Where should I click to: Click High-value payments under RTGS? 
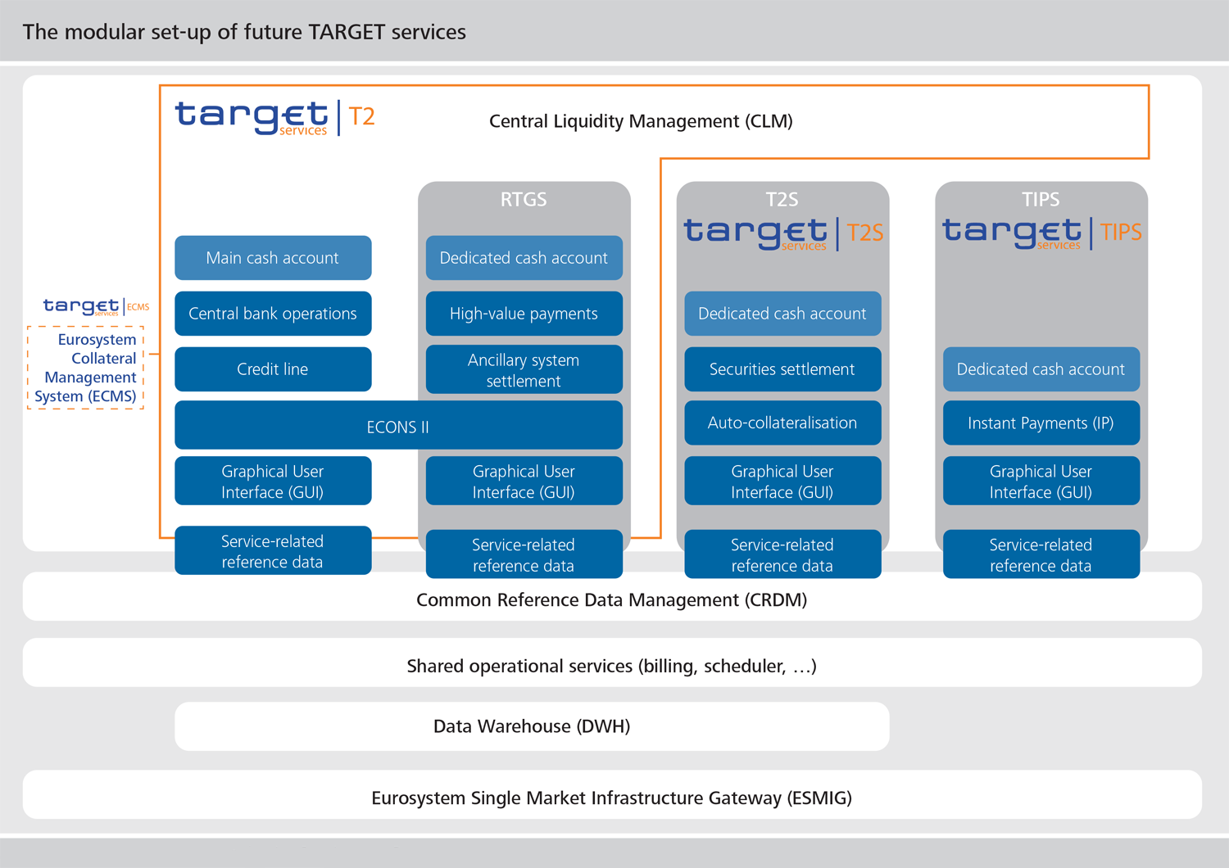(524, 314)
